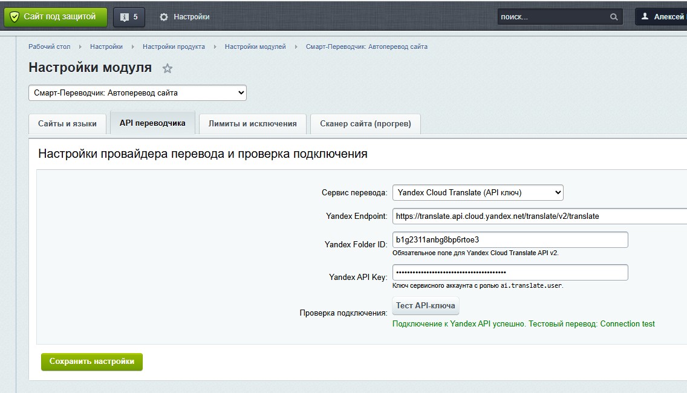Open the Сервис перевода dropdown
Viewport: 687px width, 393px height.
tap(478, 192)
